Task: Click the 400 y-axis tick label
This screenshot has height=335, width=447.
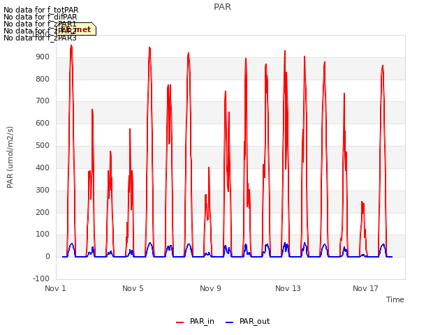Action: 43,167
